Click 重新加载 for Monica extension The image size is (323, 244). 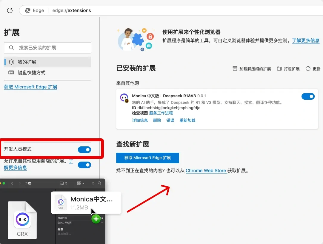click(x=187, y=120)
